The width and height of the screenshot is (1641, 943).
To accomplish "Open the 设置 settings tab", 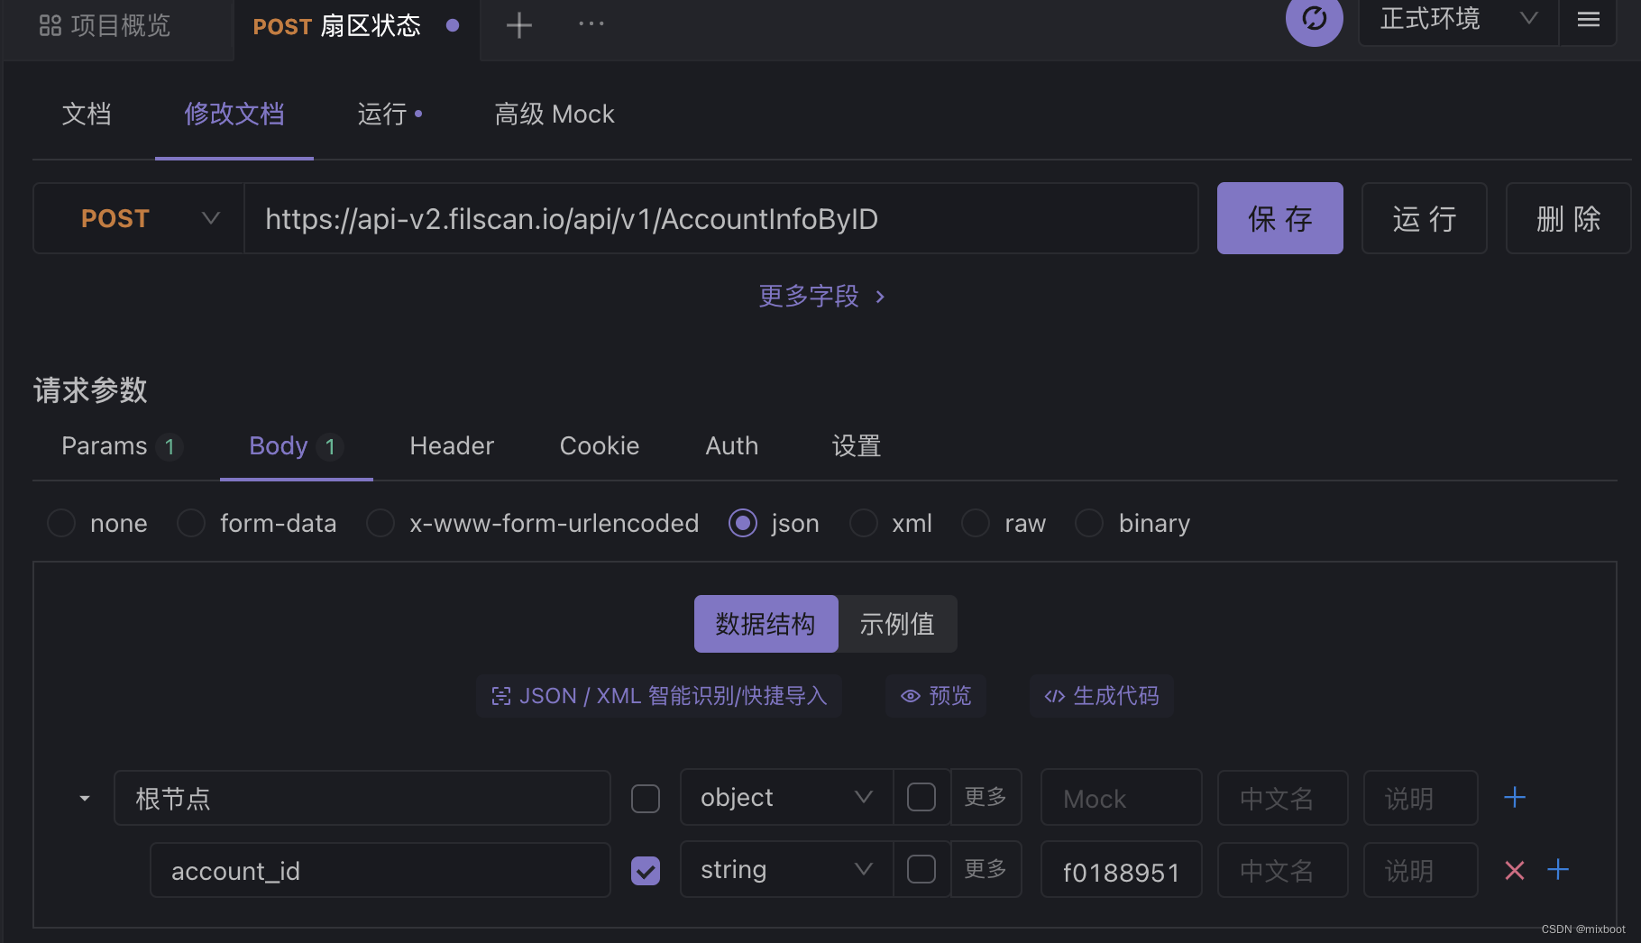I will point(857,446).
